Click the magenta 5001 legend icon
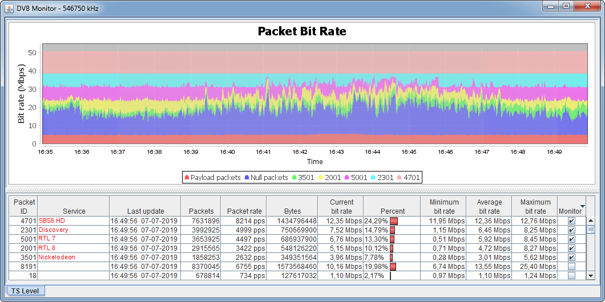The height and width of the screenshot is (302, 605). click(x=347, y=178)
